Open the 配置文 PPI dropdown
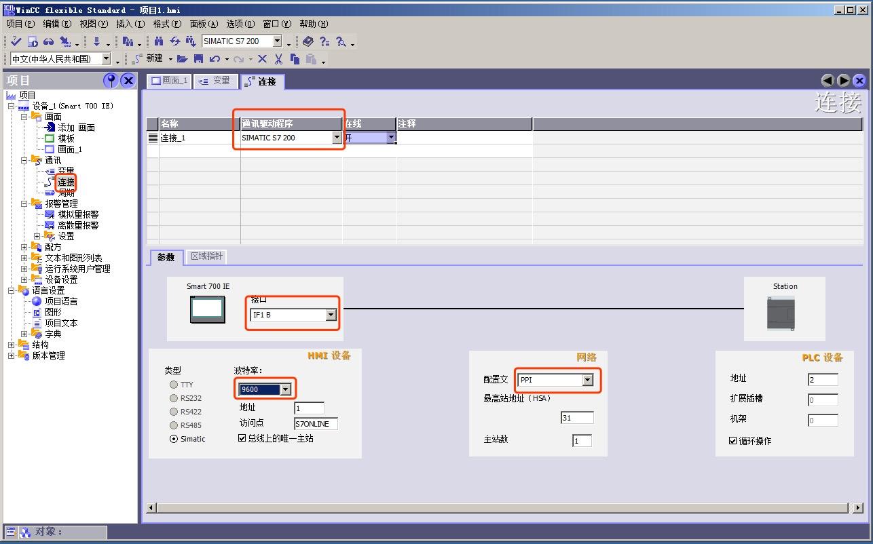Viewport: 873px width, 544px height. pos(588,380)
